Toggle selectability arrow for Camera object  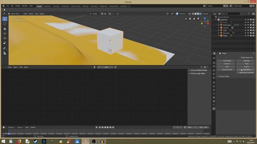[248, 28]
